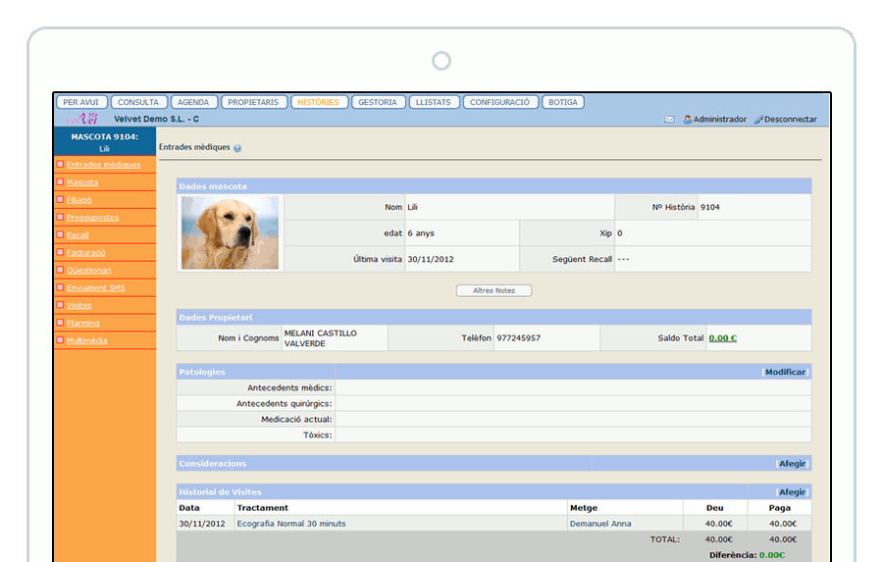Click Afegir in the Consideracions header
This screenshot has width=883, height=562.
click(x=792, y=463)
